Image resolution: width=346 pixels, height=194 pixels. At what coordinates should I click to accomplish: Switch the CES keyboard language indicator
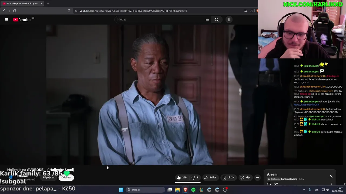tap(317, 190)
